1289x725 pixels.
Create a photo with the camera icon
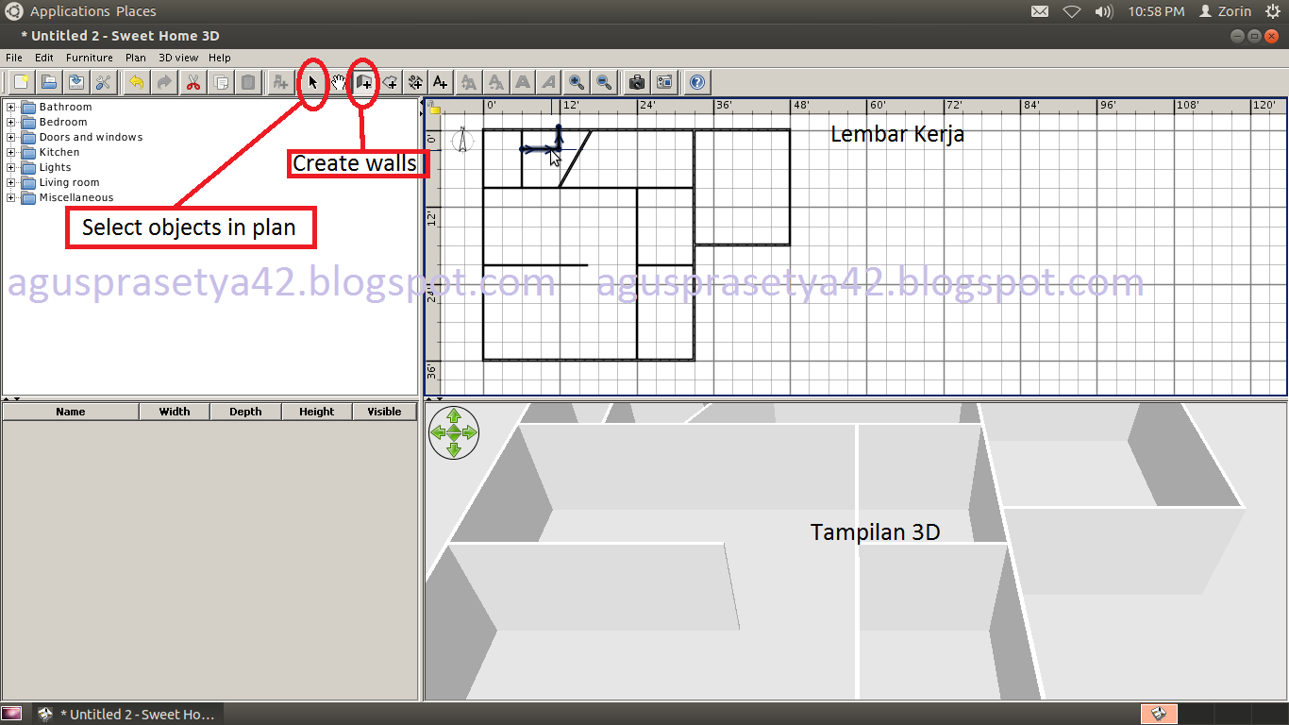click(x=637, y=83)
